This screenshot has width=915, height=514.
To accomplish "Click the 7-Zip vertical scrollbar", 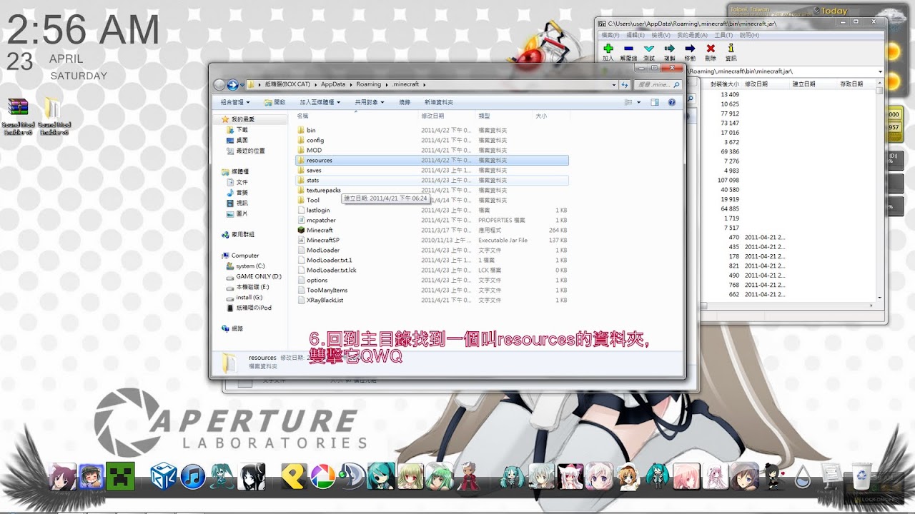I will click(880, 193).
